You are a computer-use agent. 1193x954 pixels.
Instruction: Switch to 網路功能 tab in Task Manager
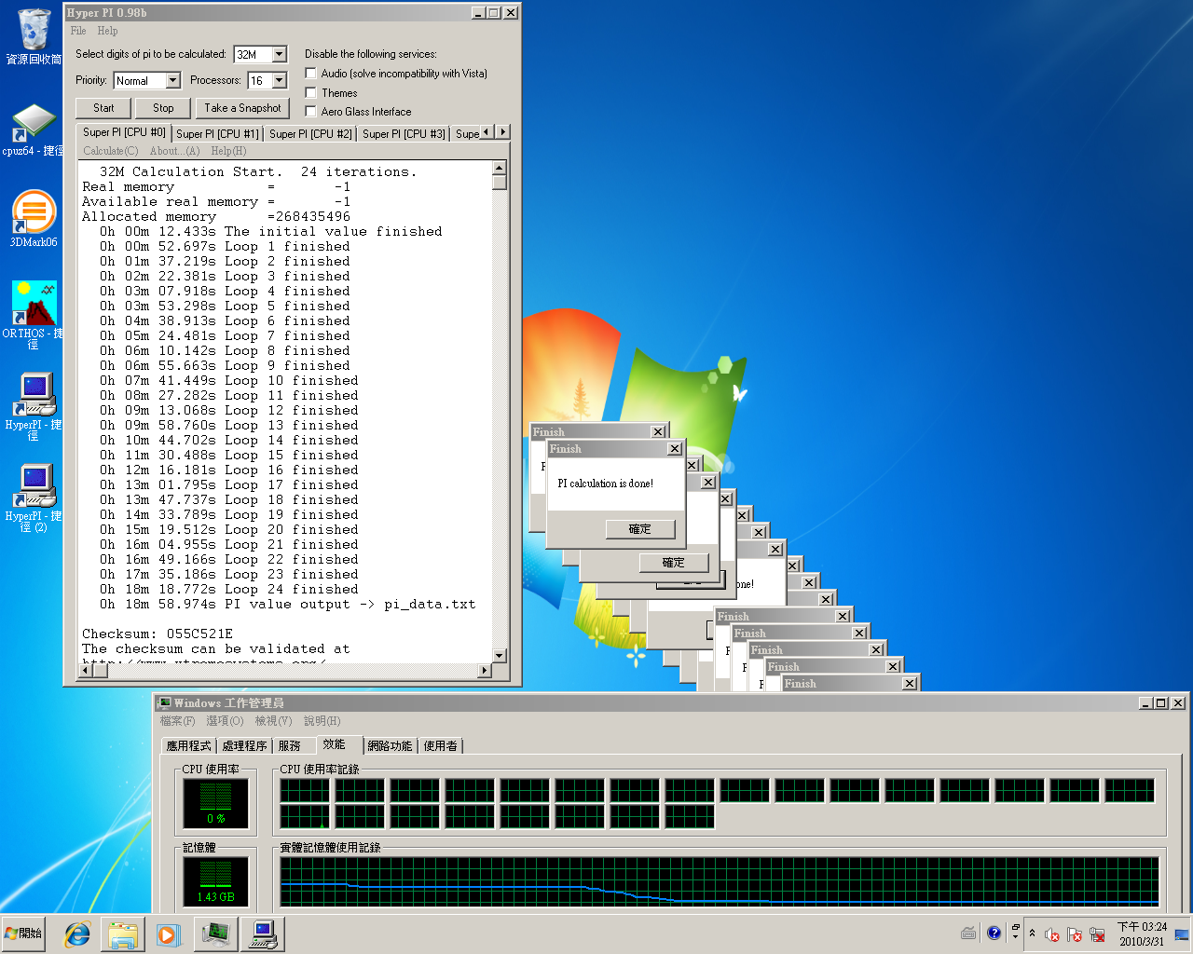click(390, 746)
